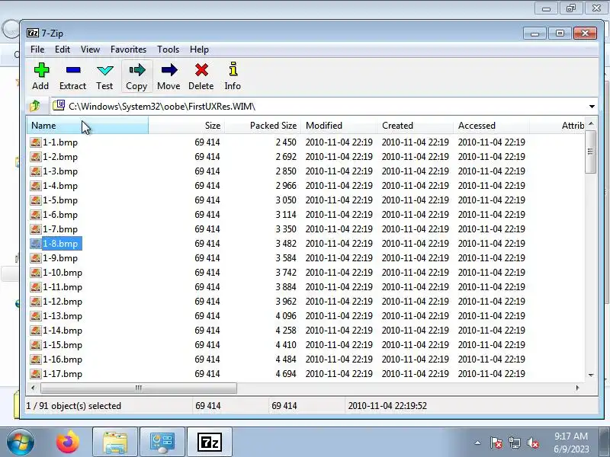Select the file name 1-12.bmp

[x=63, y=302]
